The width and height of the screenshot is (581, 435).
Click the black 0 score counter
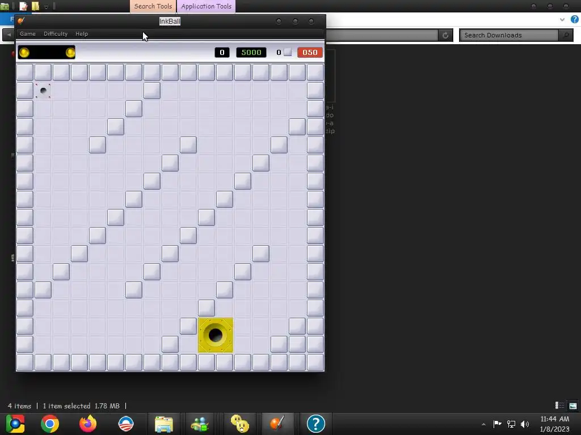[x=222, y=53]
